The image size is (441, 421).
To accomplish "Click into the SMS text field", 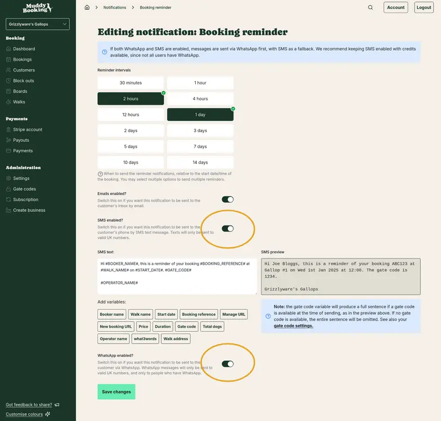I will click(x=177, y=277).
